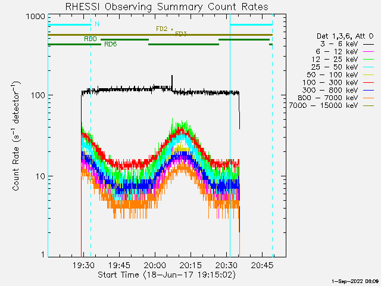Screen dimensions: 381x286
Task: Click the green 12 - 25 keV legend line
Action: coord(368,60)
